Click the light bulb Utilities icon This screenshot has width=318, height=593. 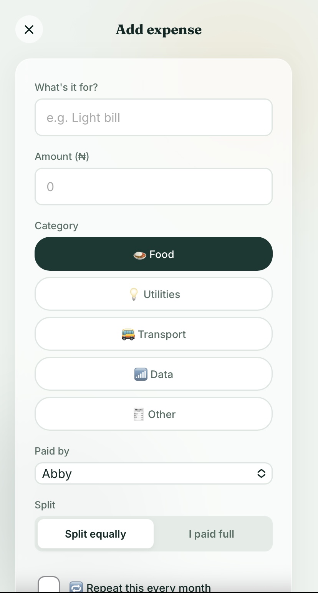click(133, 295)
